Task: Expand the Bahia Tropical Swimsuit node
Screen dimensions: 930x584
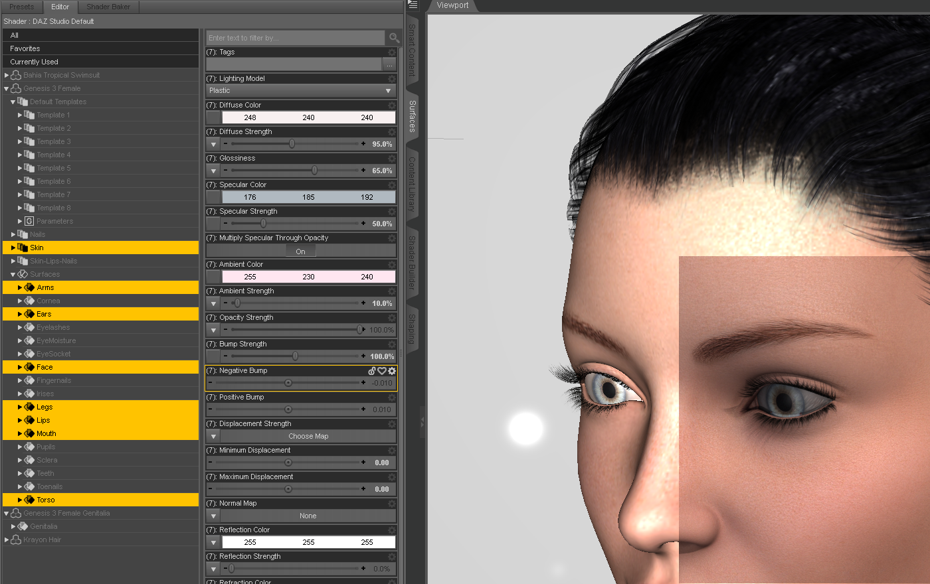Action: point(7,75)
